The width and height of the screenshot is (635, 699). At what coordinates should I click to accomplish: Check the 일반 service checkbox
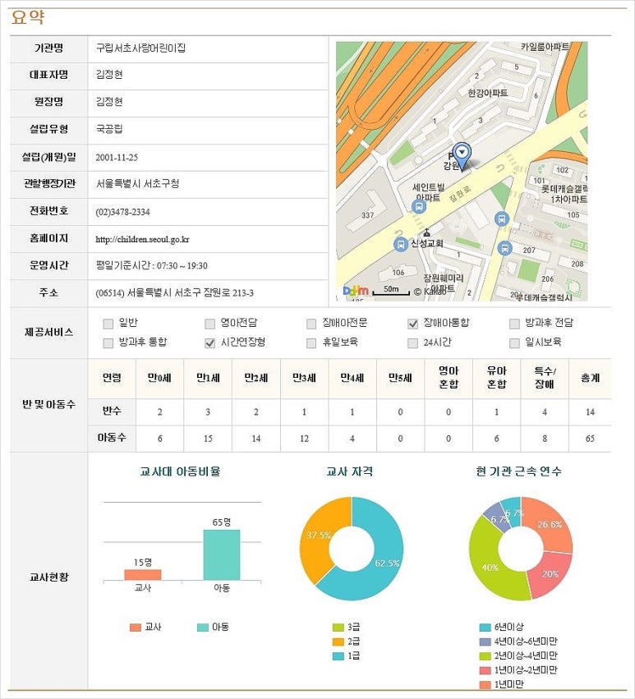pos(108,324)
